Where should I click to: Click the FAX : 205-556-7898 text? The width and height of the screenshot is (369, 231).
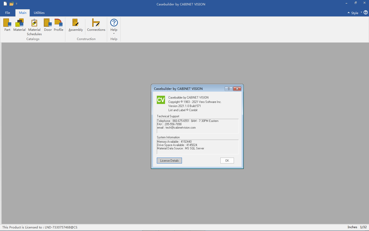(169, 124)
